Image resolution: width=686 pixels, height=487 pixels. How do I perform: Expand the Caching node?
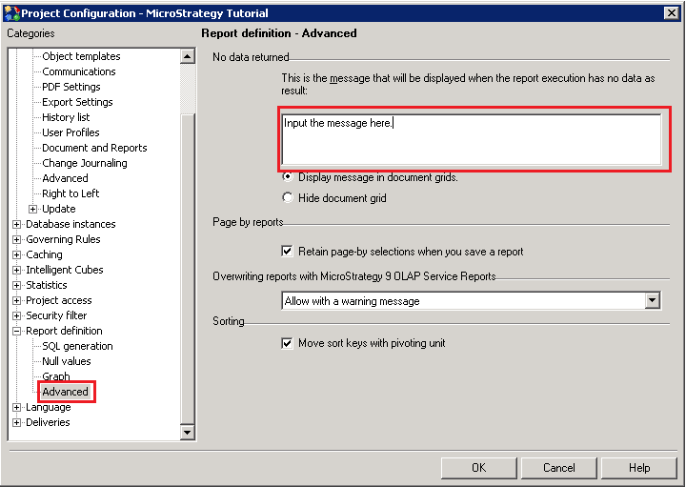point(16,255)
